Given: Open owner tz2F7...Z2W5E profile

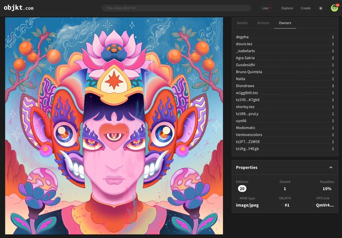Looking at the screenshot, I should pyautogui.click(x=248, y=142).
